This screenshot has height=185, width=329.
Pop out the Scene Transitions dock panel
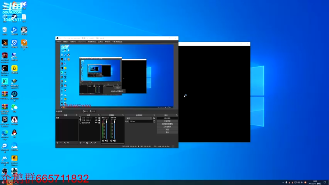pos(154,115)
